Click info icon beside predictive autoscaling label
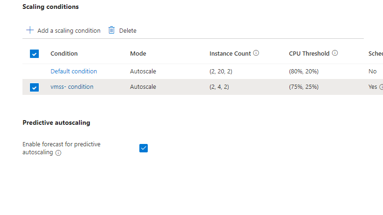Screen dimensions: 383x215 coord(58,153)
